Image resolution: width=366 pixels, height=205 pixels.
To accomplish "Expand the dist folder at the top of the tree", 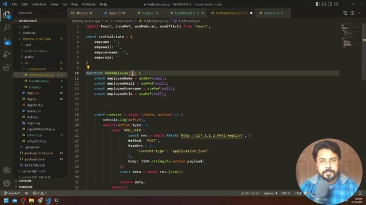I will 26,27.
